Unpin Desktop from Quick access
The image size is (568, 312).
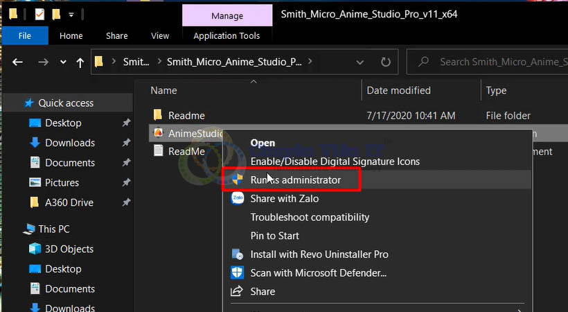125,123
